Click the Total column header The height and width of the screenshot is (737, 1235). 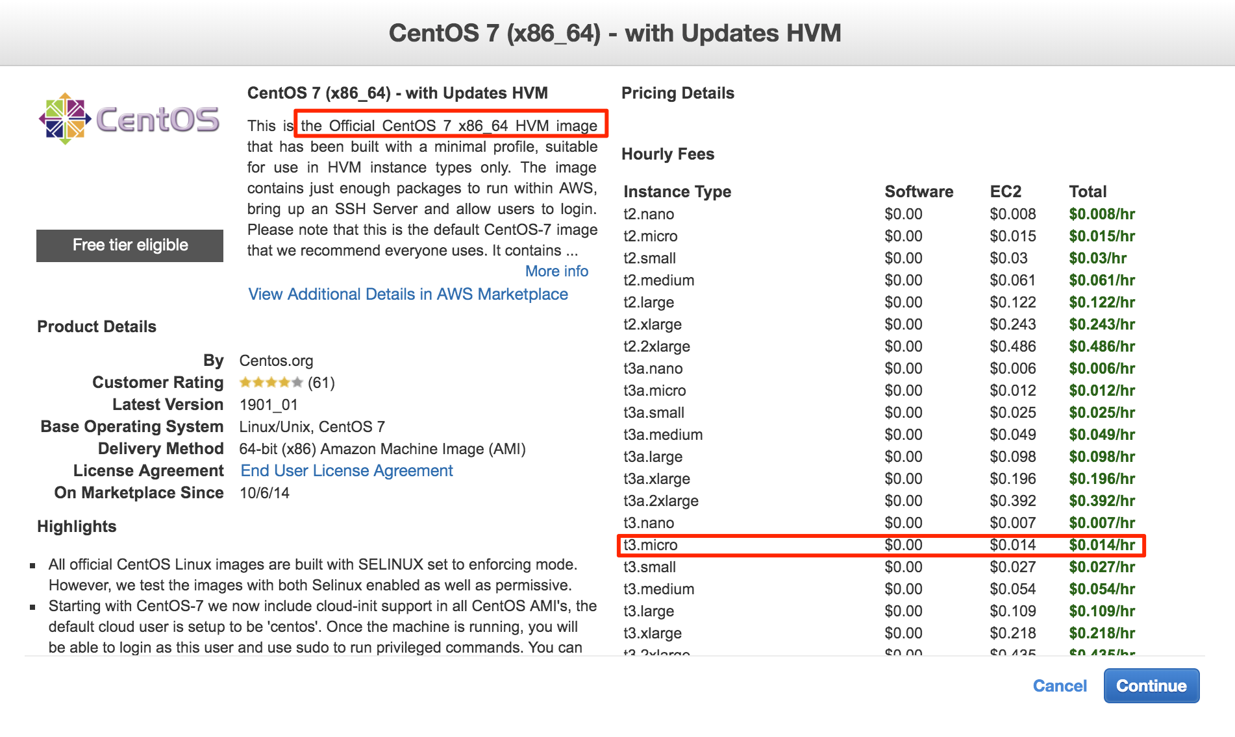point(1088,192)
